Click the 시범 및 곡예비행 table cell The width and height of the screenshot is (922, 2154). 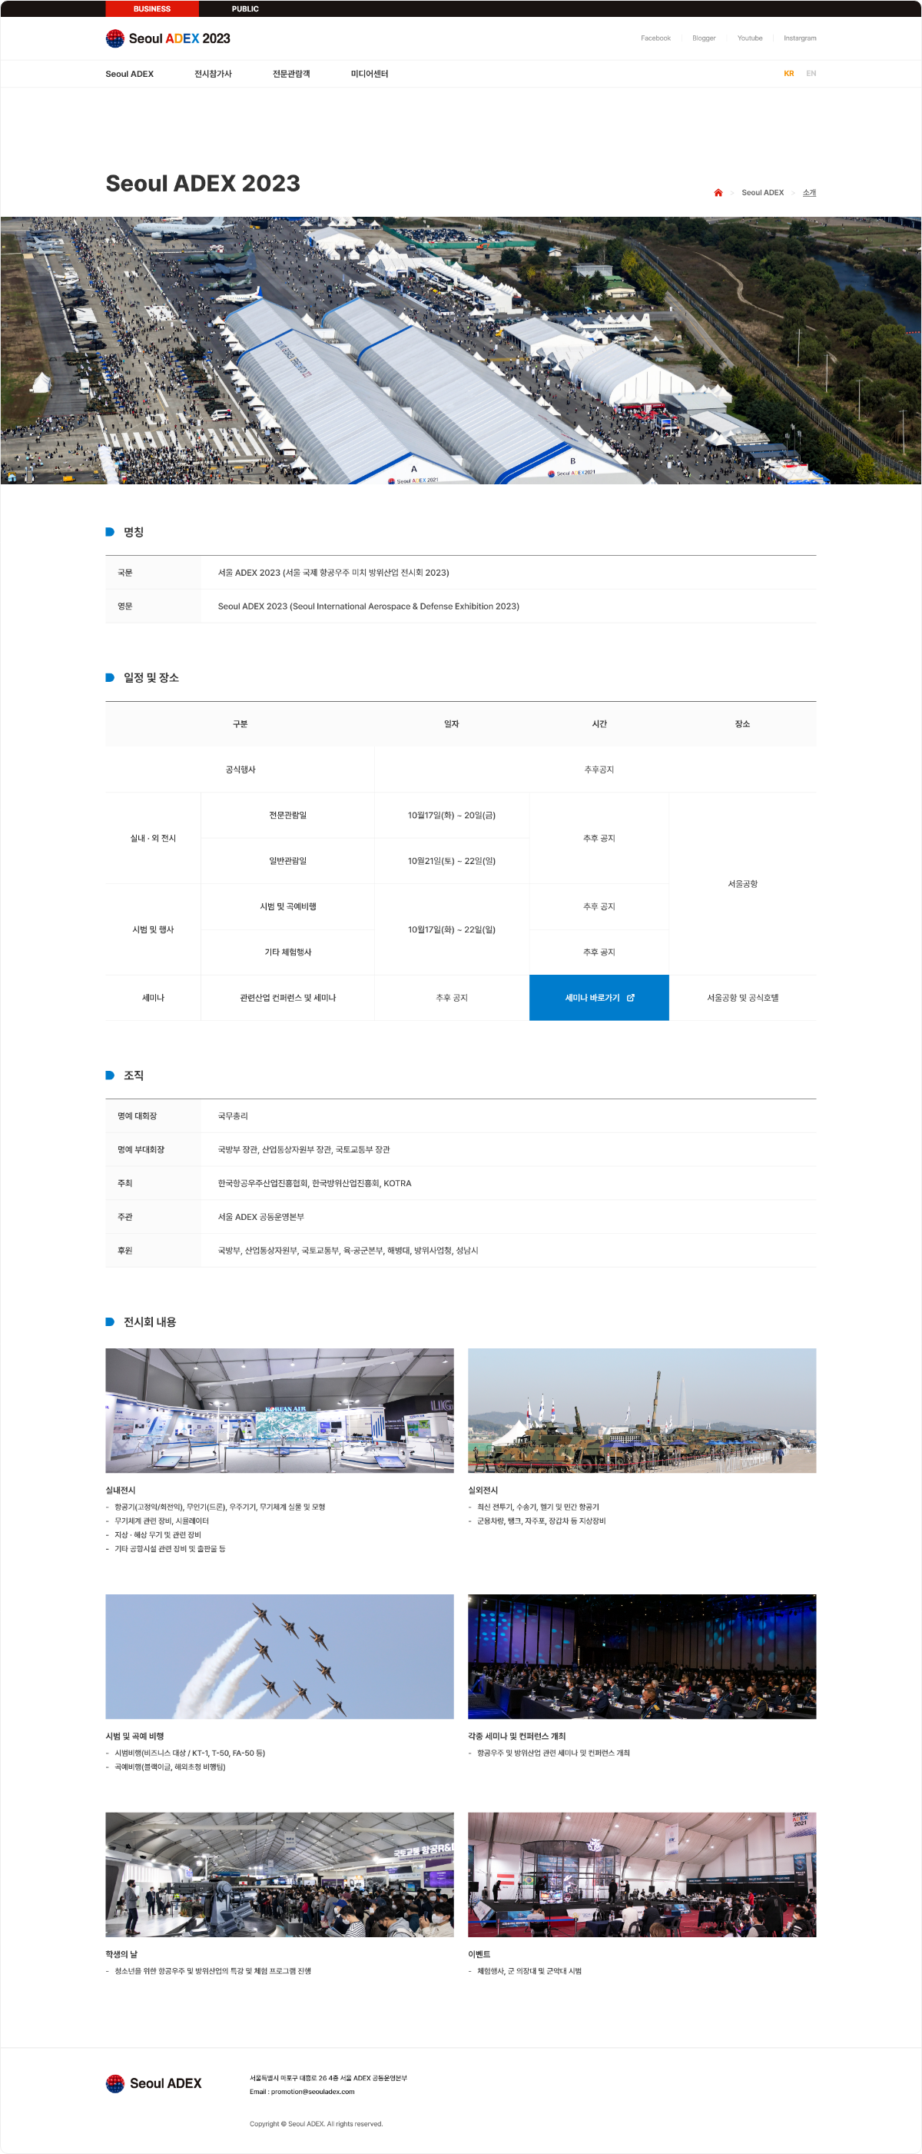tap(287, 906)
